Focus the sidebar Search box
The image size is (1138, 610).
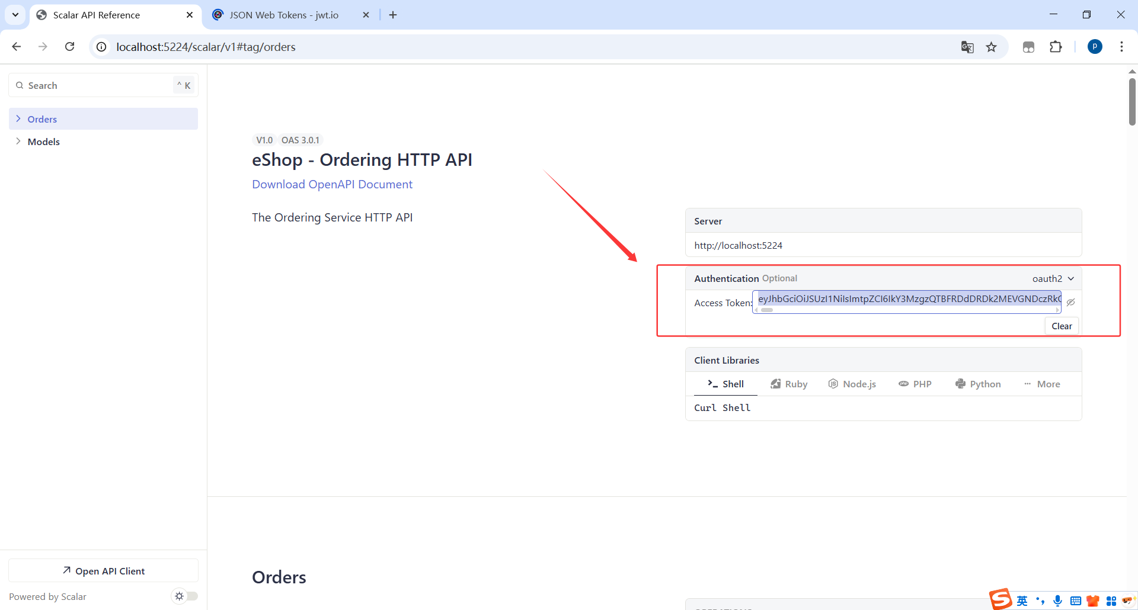(104, 85)
